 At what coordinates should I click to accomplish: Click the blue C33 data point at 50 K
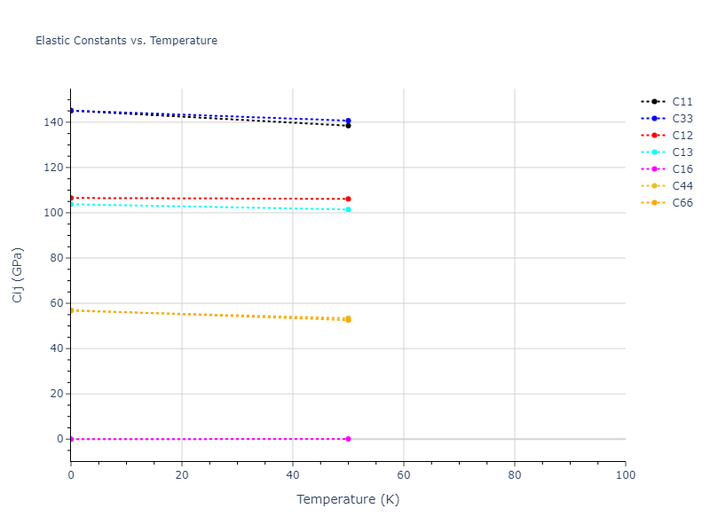click(x=348, y=121)
